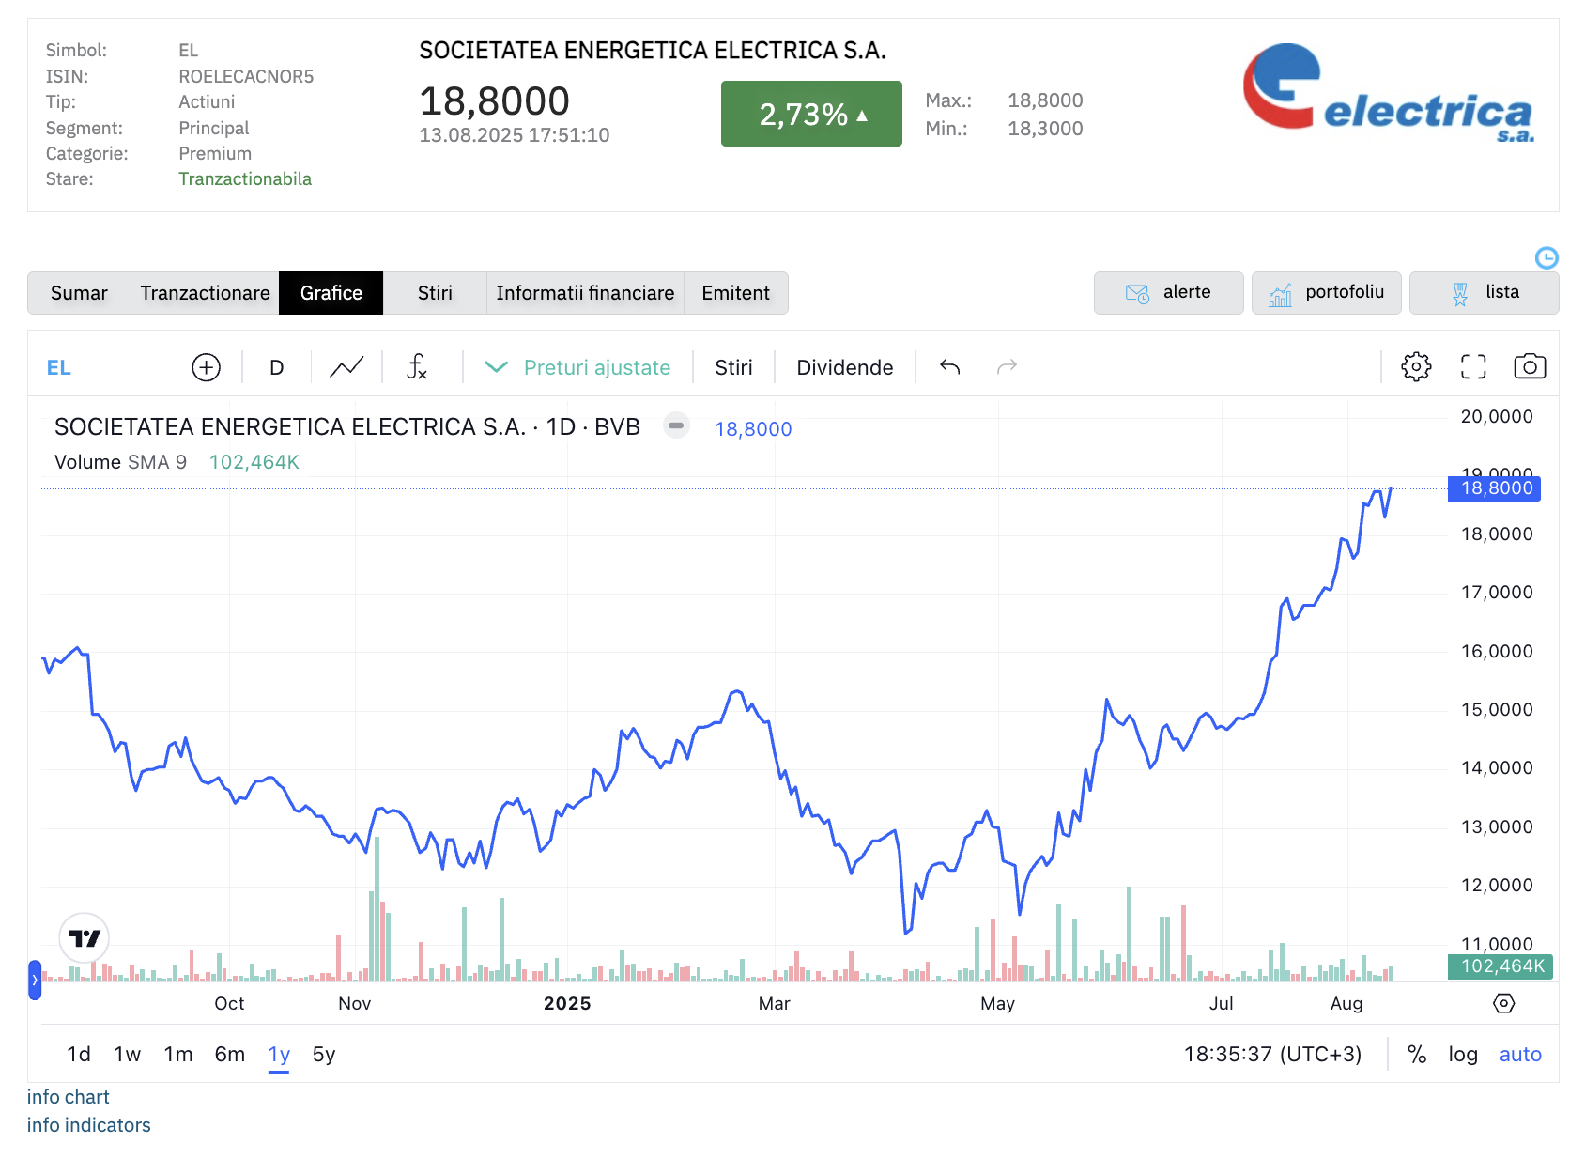Select the Grafice tab

[331, 293]
